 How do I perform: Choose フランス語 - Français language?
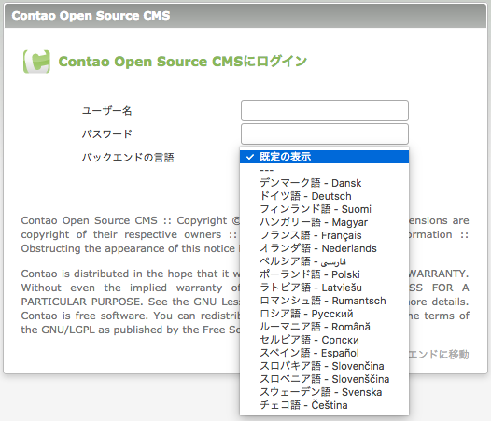[325, 235]
